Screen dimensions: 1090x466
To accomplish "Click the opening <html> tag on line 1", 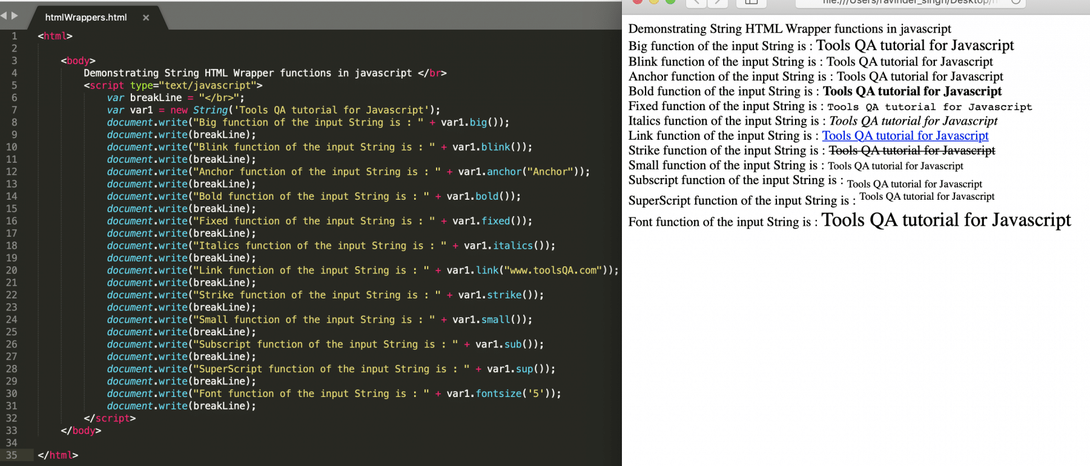I will 55,36.
